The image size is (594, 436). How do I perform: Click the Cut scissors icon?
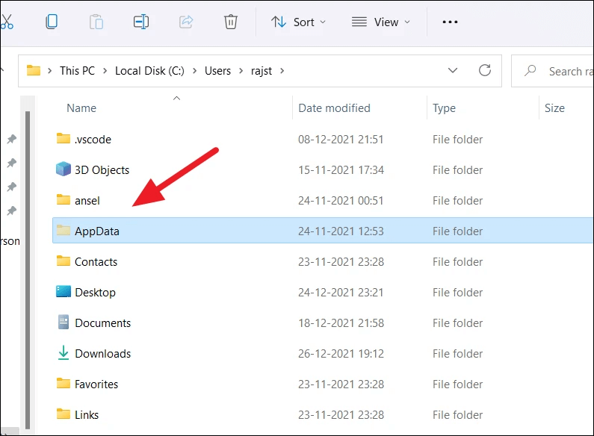7,22
